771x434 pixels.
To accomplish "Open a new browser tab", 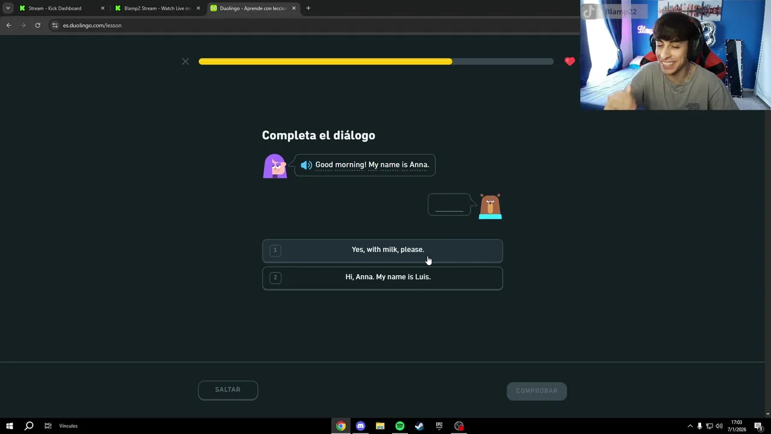I will pyautogui.click(x=308, y=8).
